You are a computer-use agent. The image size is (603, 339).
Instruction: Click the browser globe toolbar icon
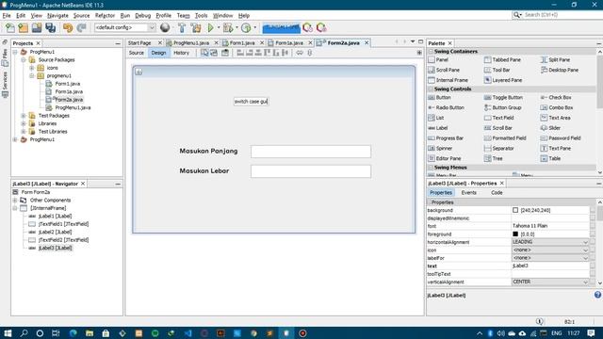tap(165, 27)
